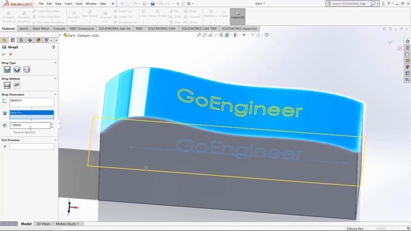
Task: Open the Help menu
Action: point(103,4)
